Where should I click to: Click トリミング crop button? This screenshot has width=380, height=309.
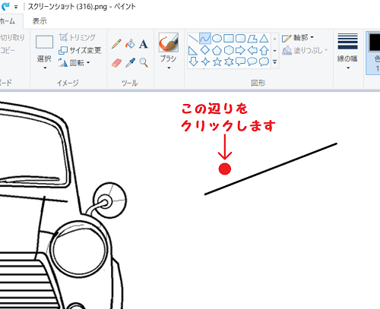click(78, 37)
